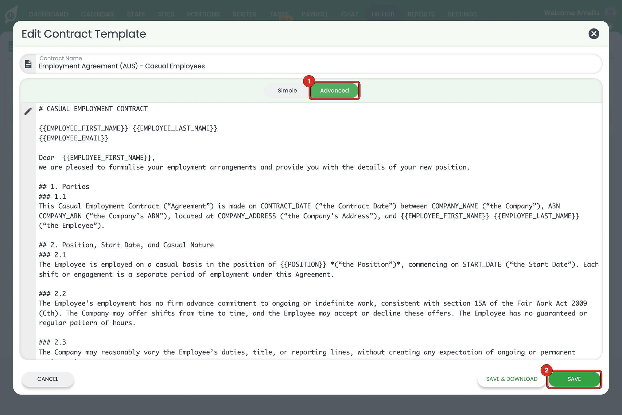Open the ROSTER menu in background
Viewport: 622px width, 415px height.
tap(244, 14)
